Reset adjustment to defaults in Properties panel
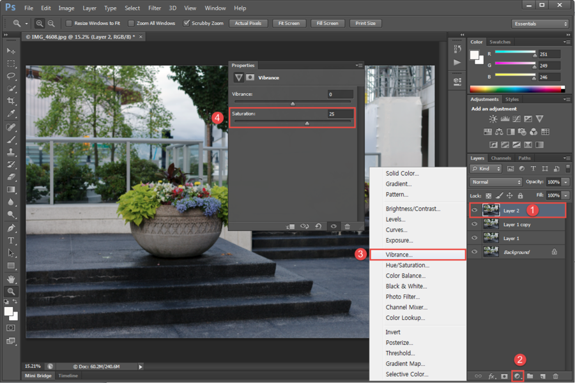Image resolution: width=575 pixels, height=383 pixels. click(318, 227)
